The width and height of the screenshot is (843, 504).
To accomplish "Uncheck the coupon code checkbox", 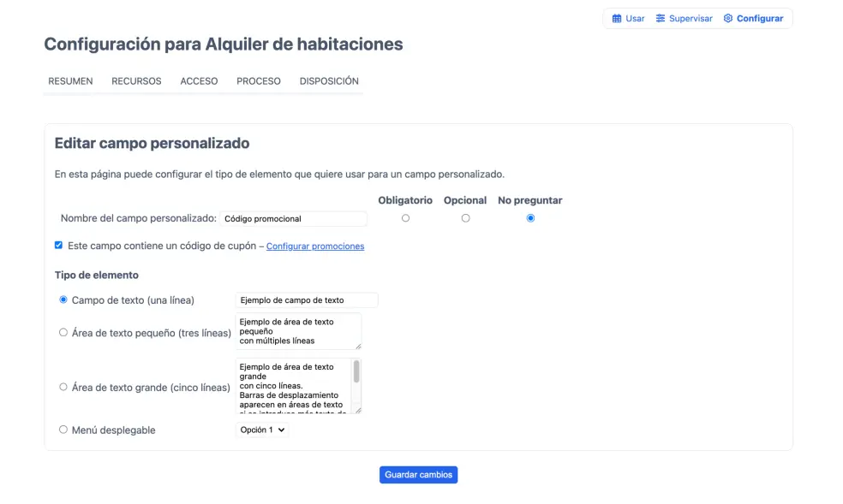I will coord(59,246).
